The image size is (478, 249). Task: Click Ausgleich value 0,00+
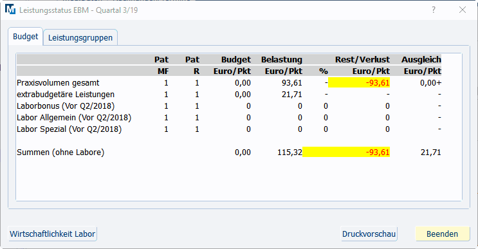(430, 83)
